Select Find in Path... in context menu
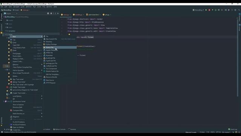This screenshot has height=136, width=241. (x=26, y=56)
